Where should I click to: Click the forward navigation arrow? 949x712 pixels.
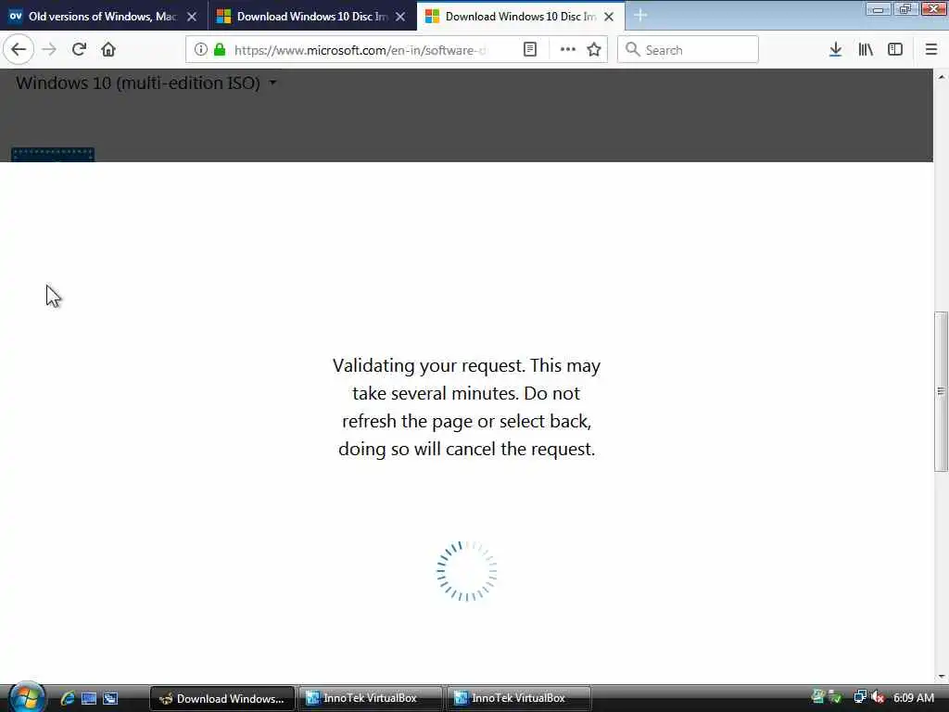click(49, 50)
